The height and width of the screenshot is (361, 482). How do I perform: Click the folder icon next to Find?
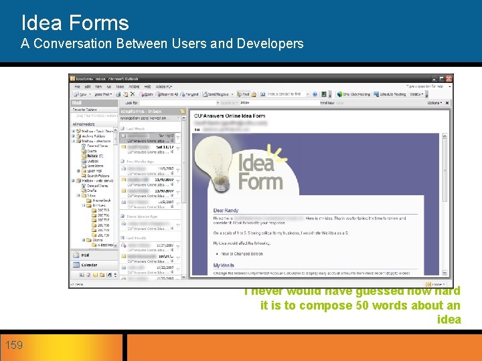(x=254, y=94)
